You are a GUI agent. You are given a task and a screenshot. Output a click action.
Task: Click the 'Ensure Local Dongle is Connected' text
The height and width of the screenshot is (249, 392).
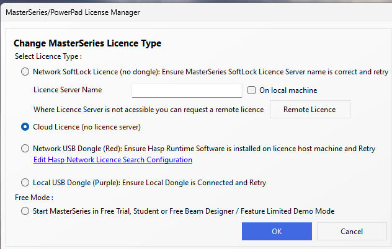[205, 183]
